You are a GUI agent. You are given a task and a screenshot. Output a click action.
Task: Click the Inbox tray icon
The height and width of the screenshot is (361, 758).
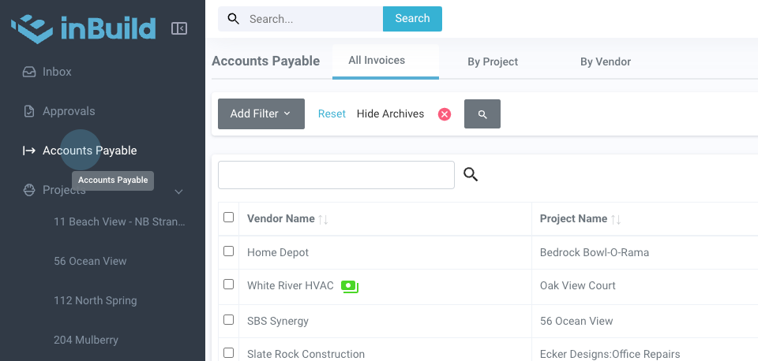(29, 72)
